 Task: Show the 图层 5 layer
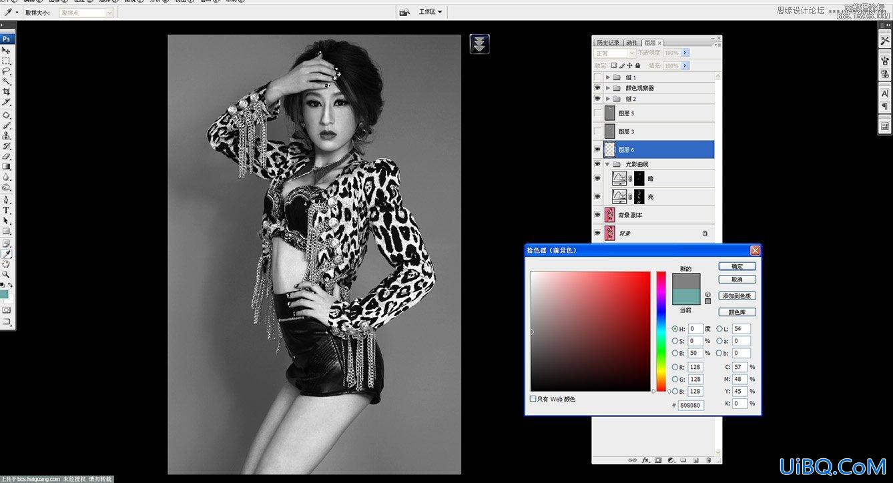click(597, 113)
